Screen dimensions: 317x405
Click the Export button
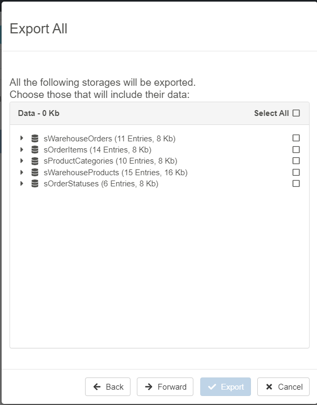coord(226,387)
